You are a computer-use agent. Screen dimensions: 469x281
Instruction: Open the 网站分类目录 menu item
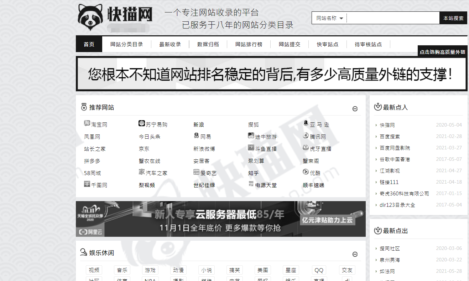pos(127,44)
